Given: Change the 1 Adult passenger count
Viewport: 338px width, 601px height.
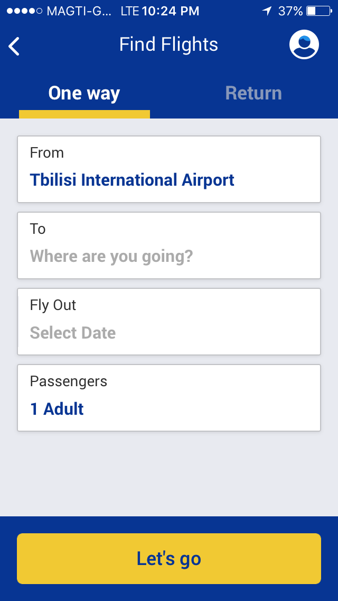Looking at the screenshot, I should [x=57, y=409].
